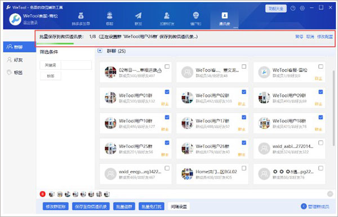Open the 客服 customer service module
The height and width of the screenshot is (217, 338).
tap(109, 19)
